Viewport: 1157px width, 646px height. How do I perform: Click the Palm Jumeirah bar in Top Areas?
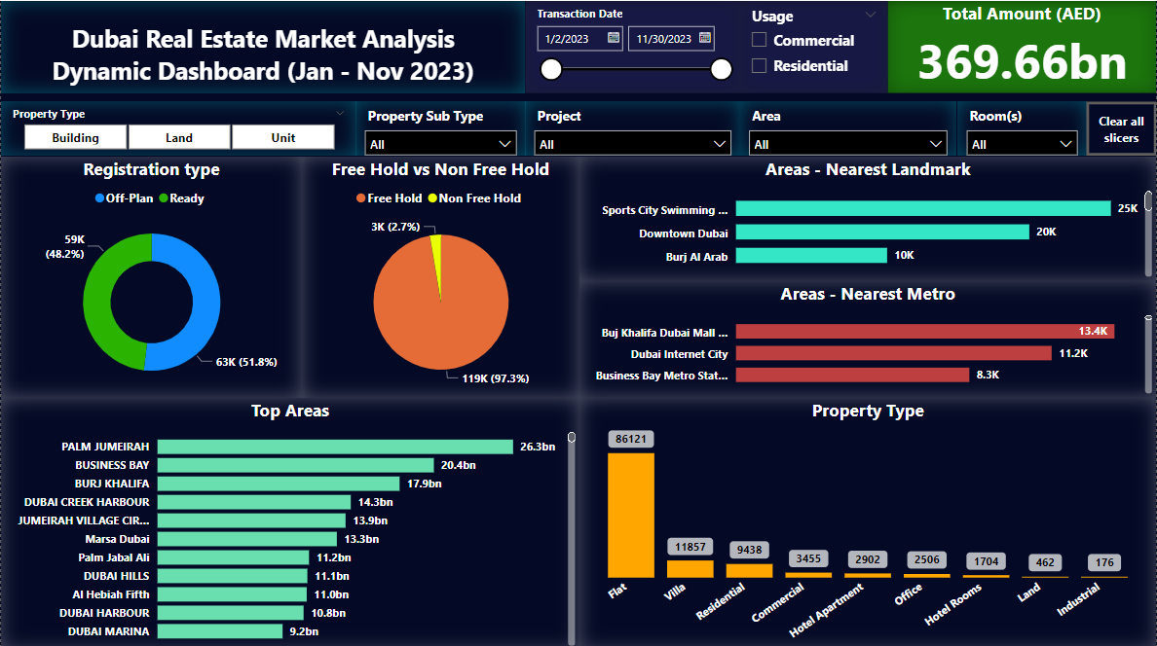[x=335, y=447]
